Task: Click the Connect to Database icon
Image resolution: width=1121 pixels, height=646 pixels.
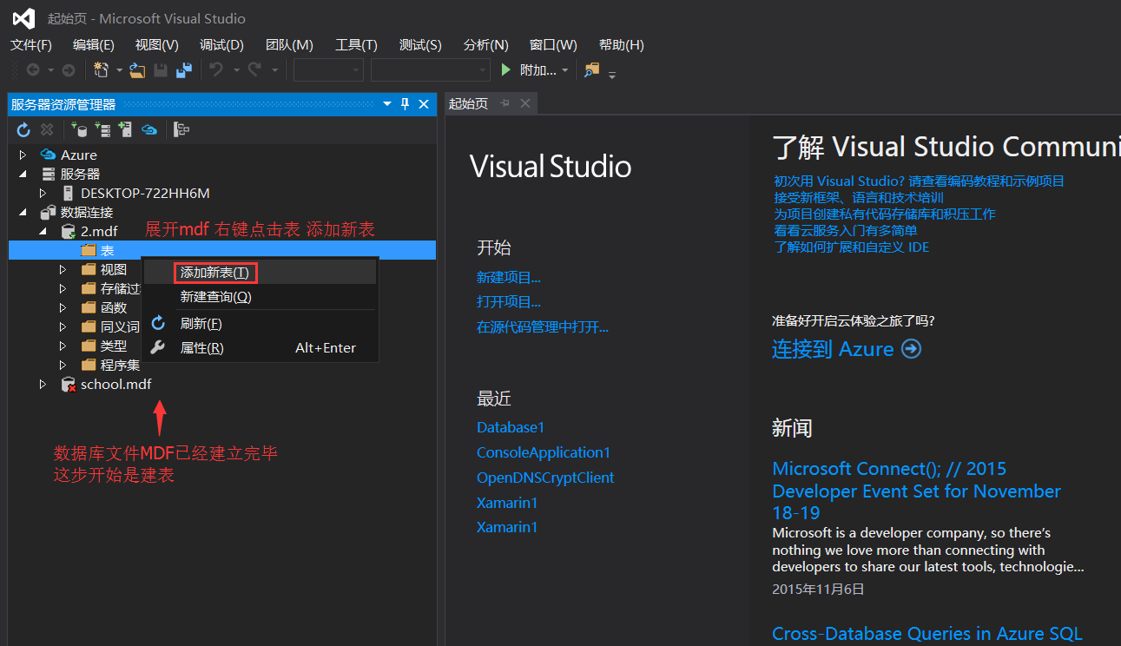Action: point(79,129)
